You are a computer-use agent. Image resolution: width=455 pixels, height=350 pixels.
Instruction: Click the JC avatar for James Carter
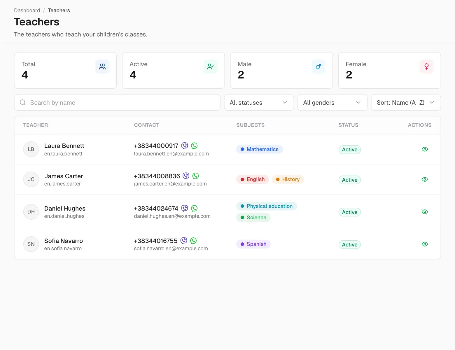click(31, 179)
